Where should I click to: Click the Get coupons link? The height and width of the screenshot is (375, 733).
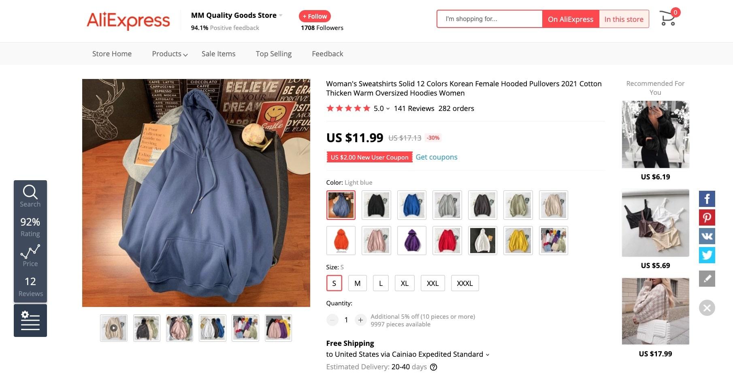(x=437, y=157)
